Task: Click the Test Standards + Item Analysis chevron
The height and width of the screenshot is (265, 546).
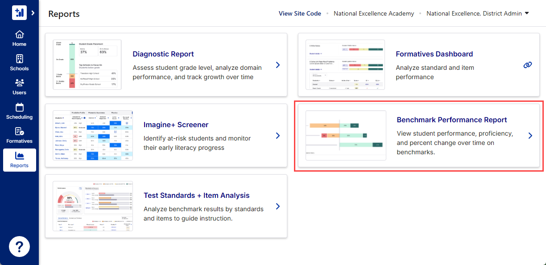Action: tap(278, 206)
